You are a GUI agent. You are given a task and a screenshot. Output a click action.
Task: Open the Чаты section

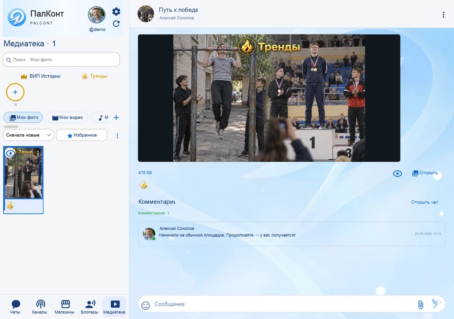click(x=15, y=307)
